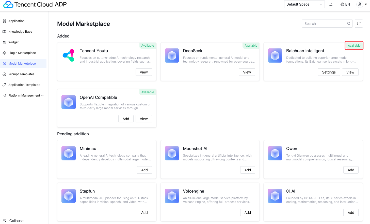Add the 01.AI provider
Screen dimensions: 370x224
351,213
